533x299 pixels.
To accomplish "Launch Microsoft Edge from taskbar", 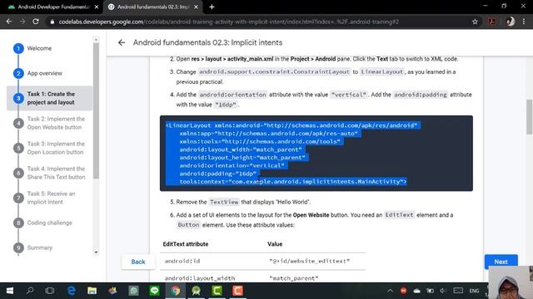I will (x=71, y=291).
